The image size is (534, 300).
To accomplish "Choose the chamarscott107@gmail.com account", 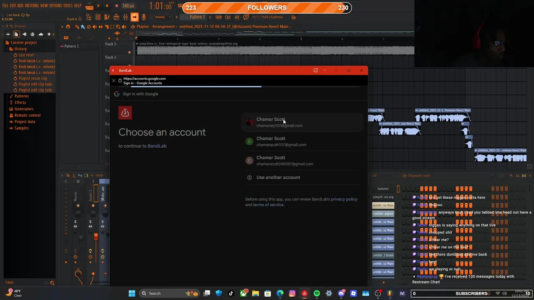I will click(302, 141).
